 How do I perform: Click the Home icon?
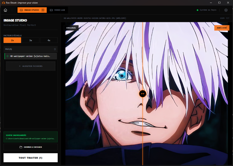coord(6,10)
